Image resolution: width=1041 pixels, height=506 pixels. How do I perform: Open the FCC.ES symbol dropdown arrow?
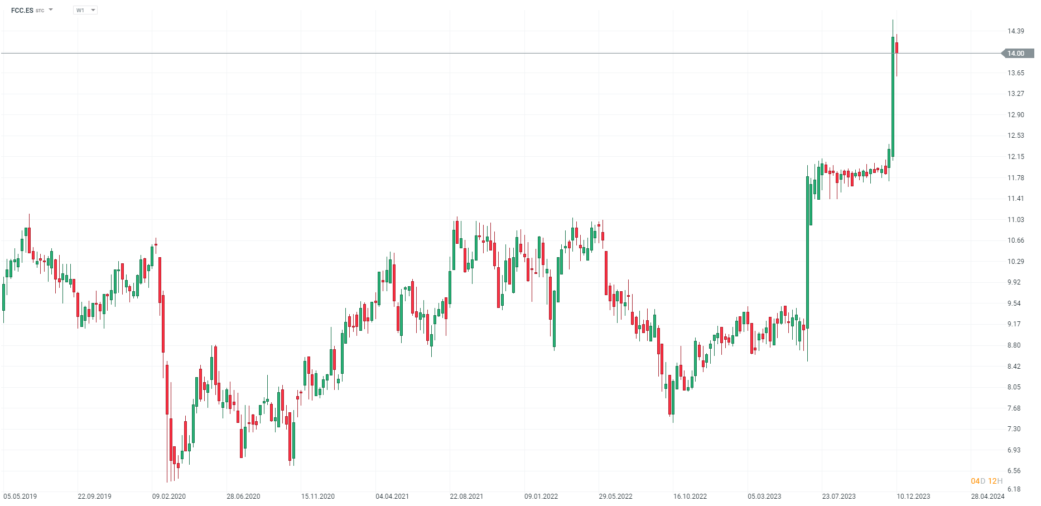click(x=51, y=9)
